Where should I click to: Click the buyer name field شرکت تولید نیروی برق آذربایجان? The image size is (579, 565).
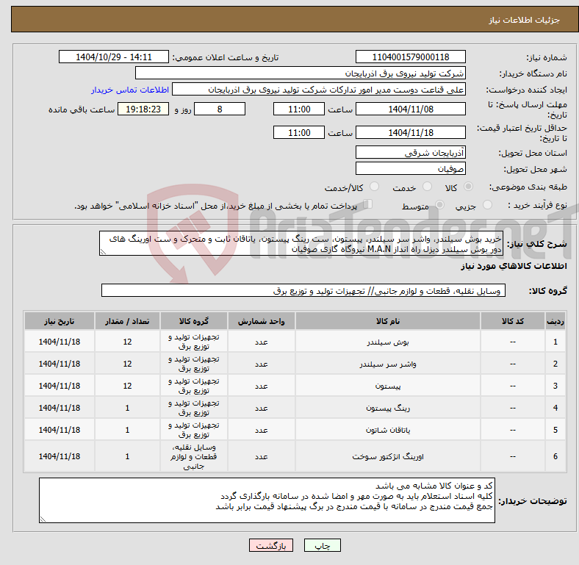[301, 73]
